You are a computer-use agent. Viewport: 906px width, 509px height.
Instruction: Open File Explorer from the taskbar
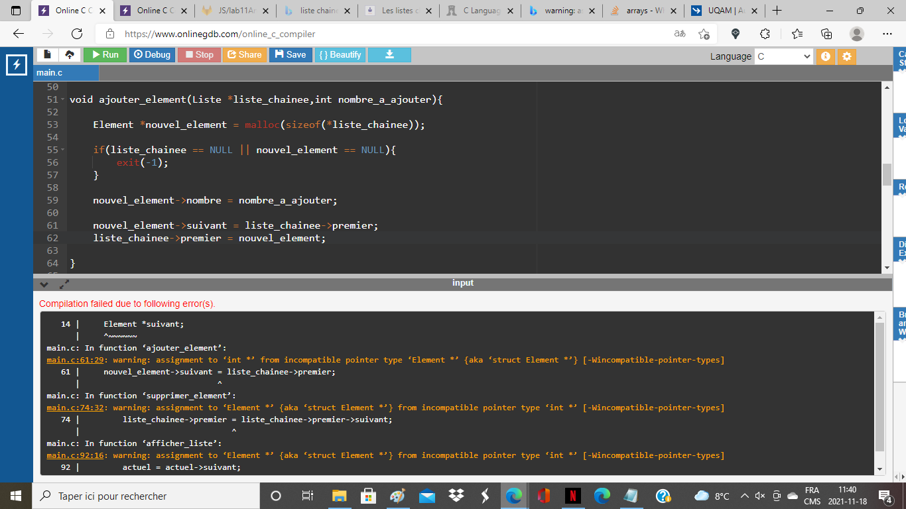pos(339,496)
